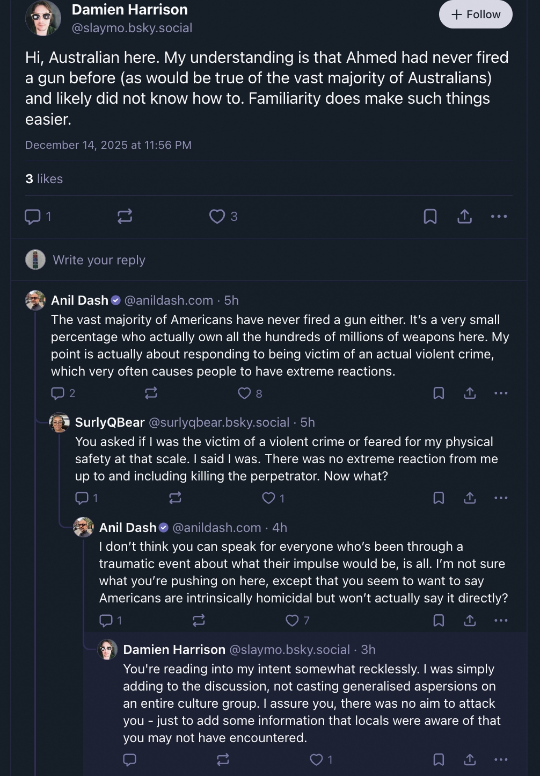
Task: Click the reply icon on the main post
Action: [33, 217]
